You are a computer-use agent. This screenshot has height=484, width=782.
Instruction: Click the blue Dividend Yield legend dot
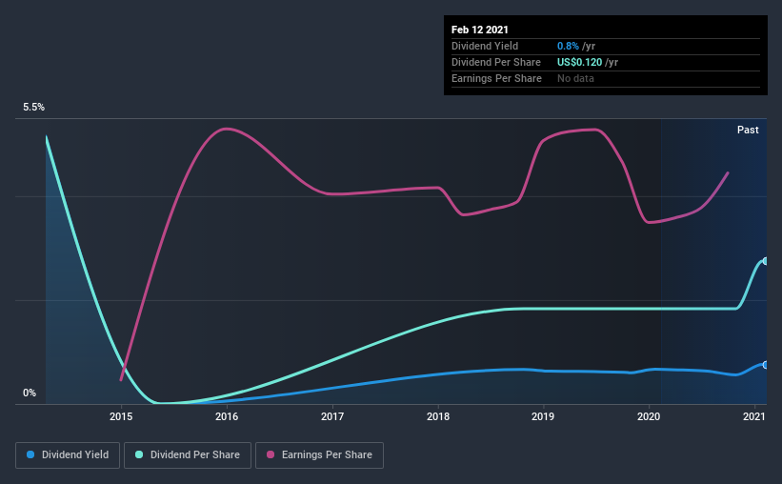point(30,454)
